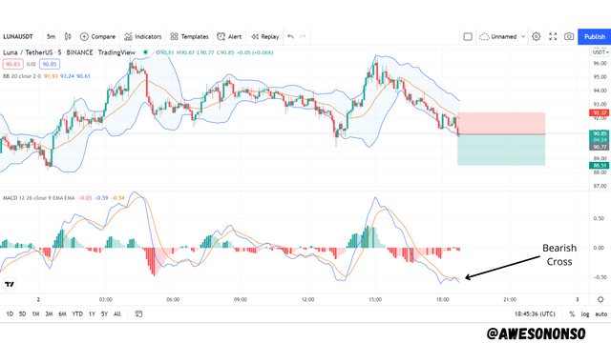Click the 18:45:36 (UTC) timezone clock
This screenshot has height=343, width=611.
[535, 313]
